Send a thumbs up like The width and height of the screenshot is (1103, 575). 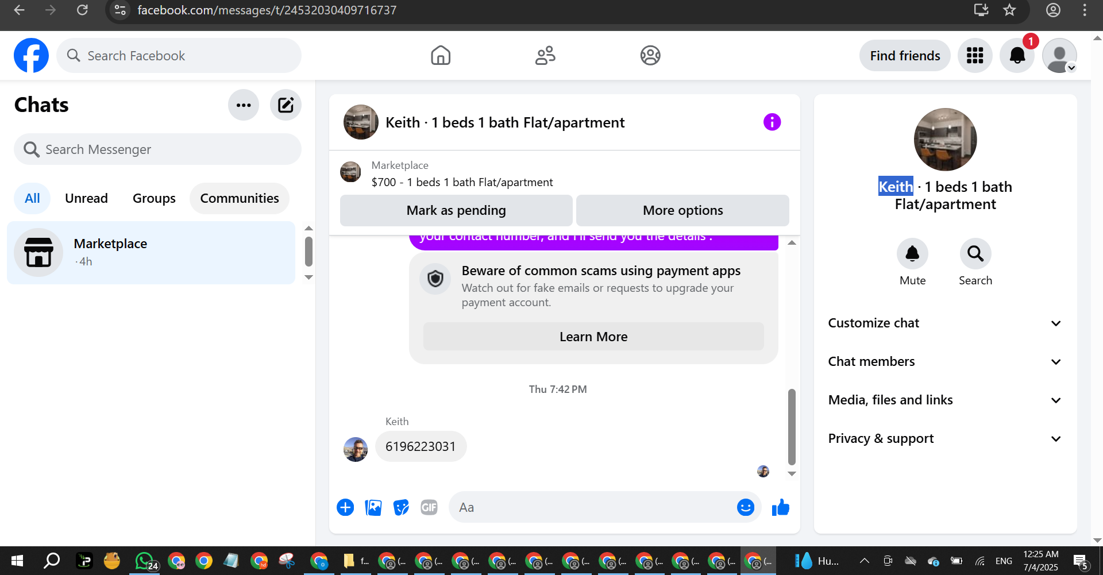coord(780,507)
